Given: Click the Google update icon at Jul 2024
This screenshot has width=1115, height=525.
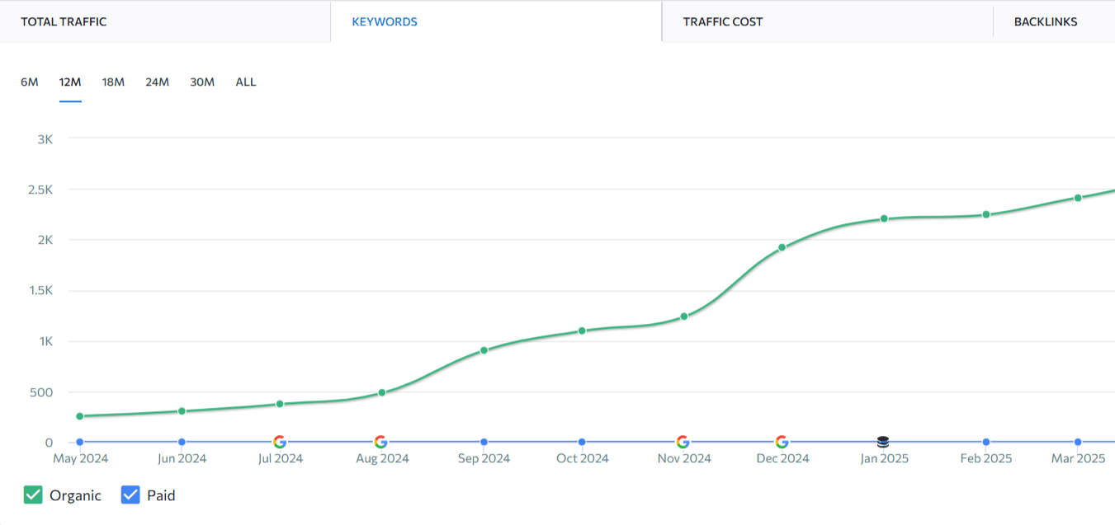Looking at the screenshot, I should pyautogui.click(x=280, y=442).
